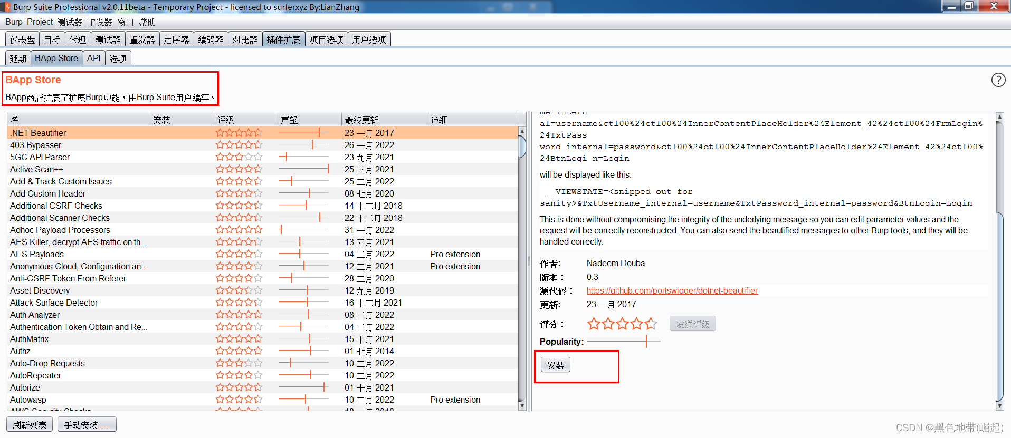Viewport: 1011px width, 438px height.
Task: Open the Project menu
Action: point(40,22)
